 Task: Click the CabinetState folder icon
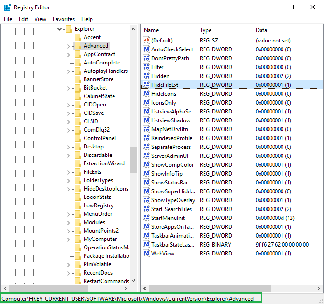tap(77, 96)
